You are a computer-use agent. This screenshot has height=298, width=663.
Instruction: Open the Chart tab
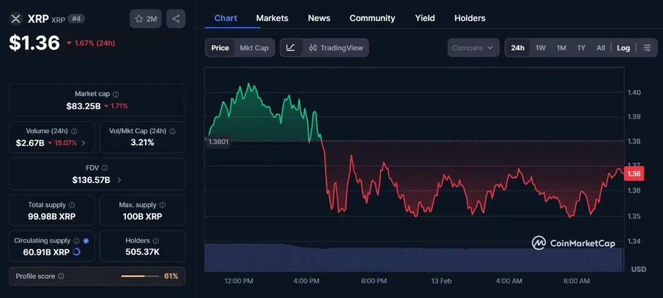coord(225,18)
